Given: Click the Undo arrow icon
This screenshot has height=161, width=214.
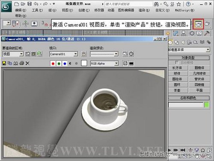Looking at the screenshot, I should point(36,4).
